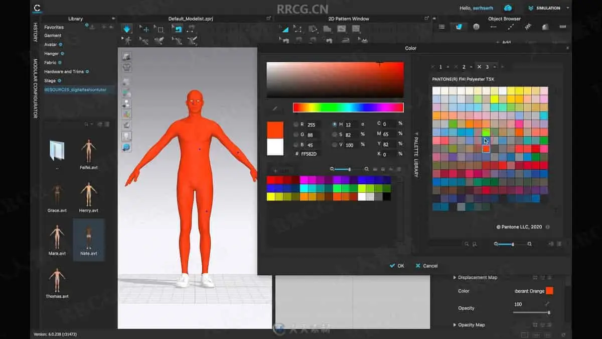Pick the white swatch in custom palette
602x339 pixels.
[x=362, y=196]
